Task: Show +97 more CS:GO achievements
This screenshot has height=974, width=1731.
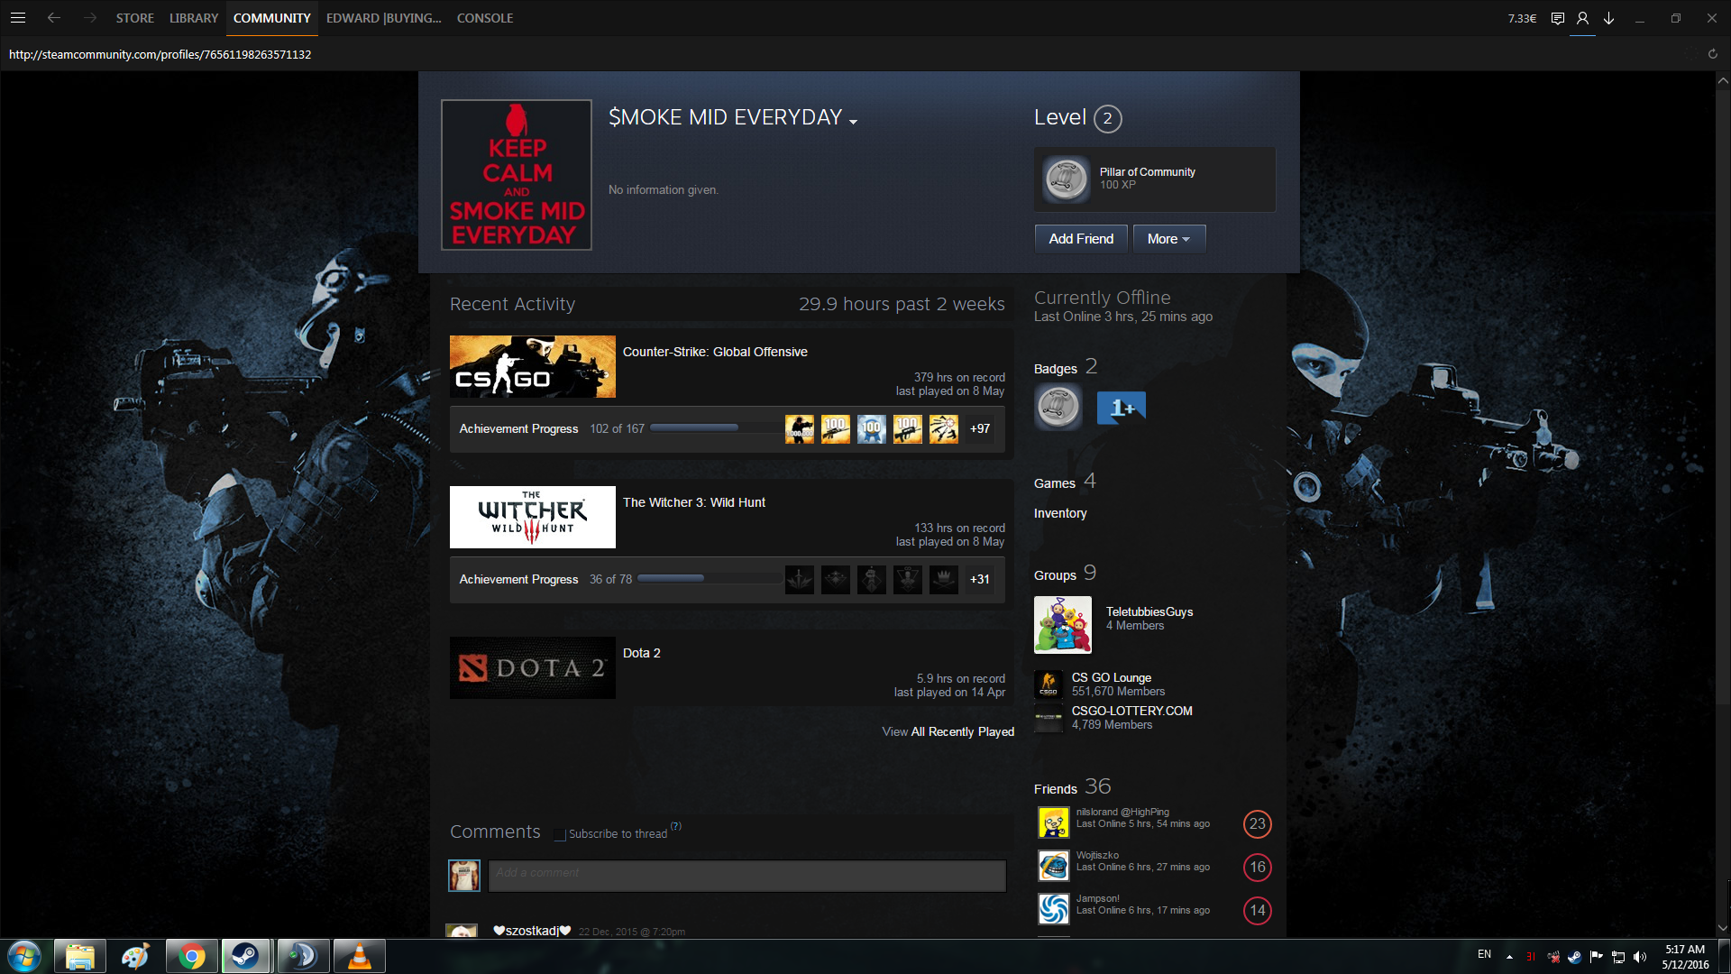Action: click(x=980, y=429)
